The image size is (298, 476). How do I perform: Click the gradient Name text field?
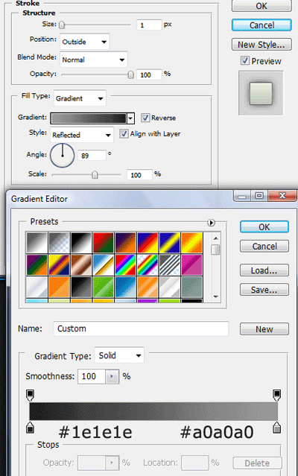141,329
